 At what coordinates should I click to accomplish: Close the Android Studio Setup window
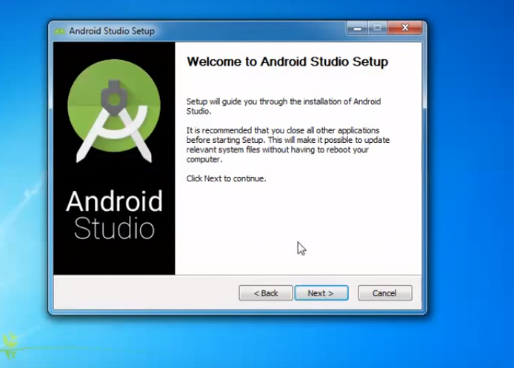coord(405,28)
